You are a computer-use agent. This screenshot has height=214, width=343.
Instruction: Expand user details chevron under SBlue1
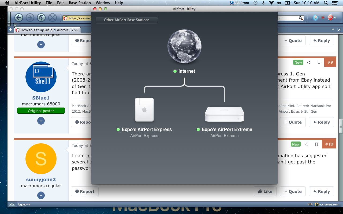[x=41, y=121]
